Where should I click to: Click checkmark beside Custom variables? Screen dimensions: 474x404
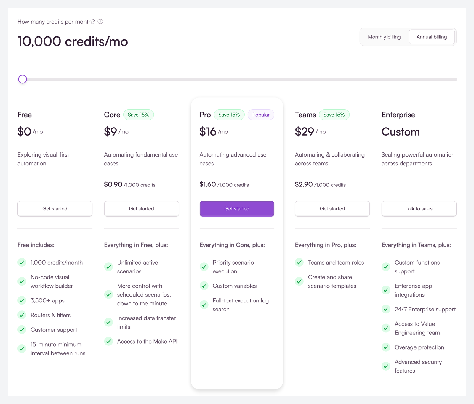204,286
